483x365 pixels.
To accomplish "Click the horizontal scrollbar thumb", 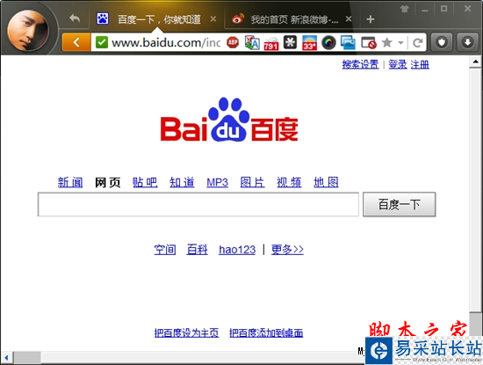I will (x=28, y=358).
